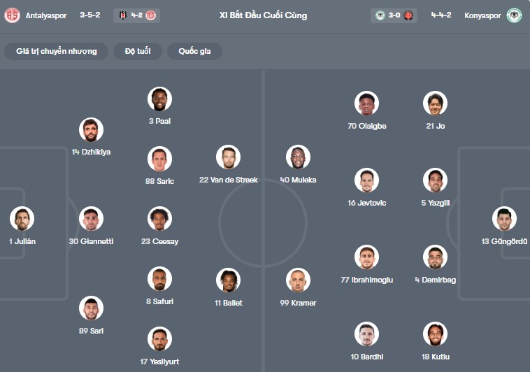Click the Bardhi player name label
The height and width of the screenshot is (372, 530).
366,357
